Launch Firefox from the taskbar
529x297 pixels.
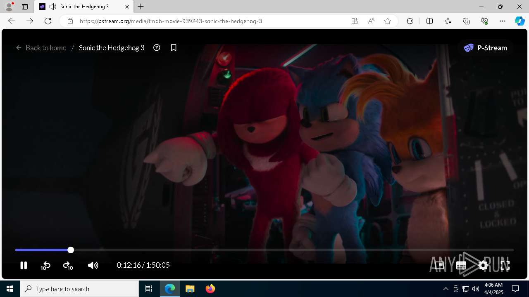click(210, 289)
